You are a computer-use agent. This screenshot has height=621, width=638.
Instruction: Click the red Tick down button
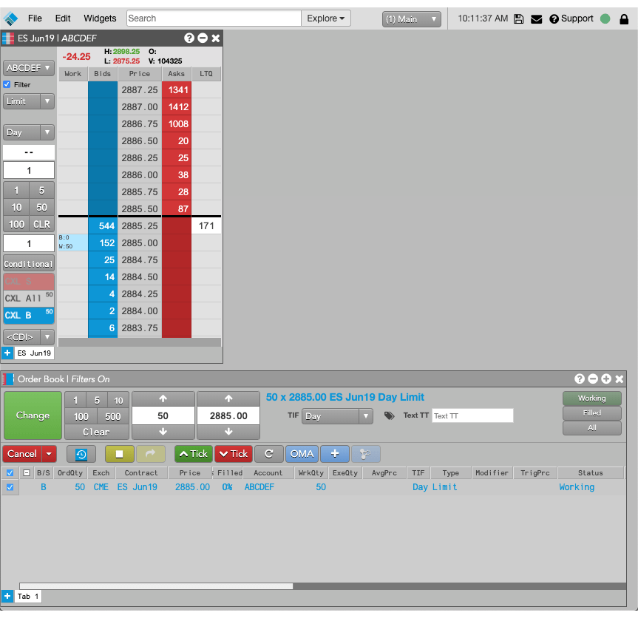(234, 454)
